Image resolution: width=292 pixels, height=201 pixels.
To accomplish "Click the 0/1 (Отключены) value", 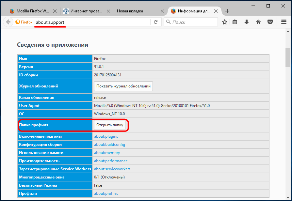I will pyautogui.click(x=109, y=177).
